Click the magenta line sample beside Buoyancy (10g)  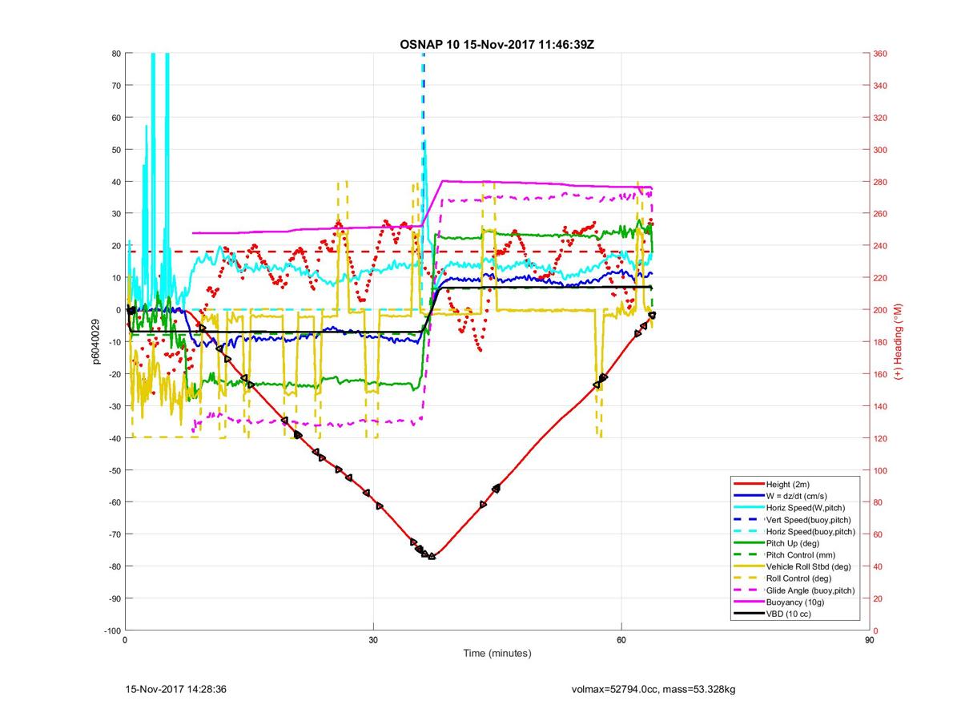coord(748,602)
